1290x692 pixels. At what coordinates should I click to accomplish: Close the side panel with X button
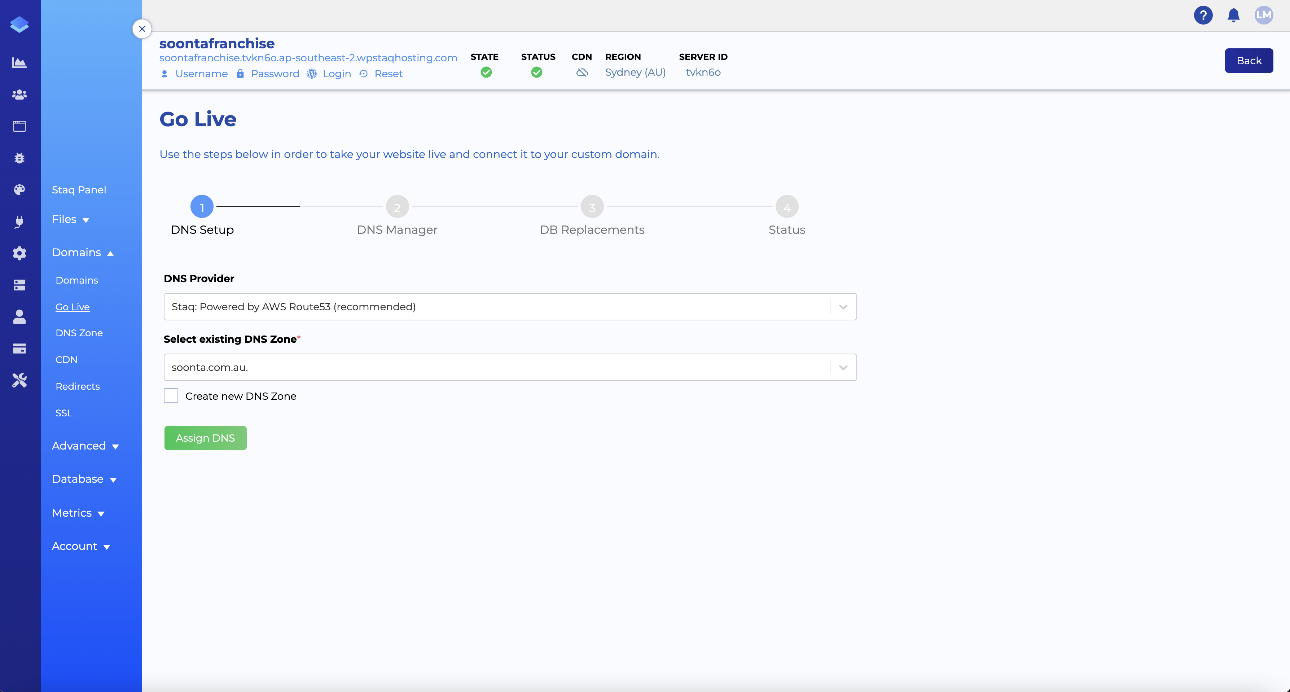pos(142,29)
